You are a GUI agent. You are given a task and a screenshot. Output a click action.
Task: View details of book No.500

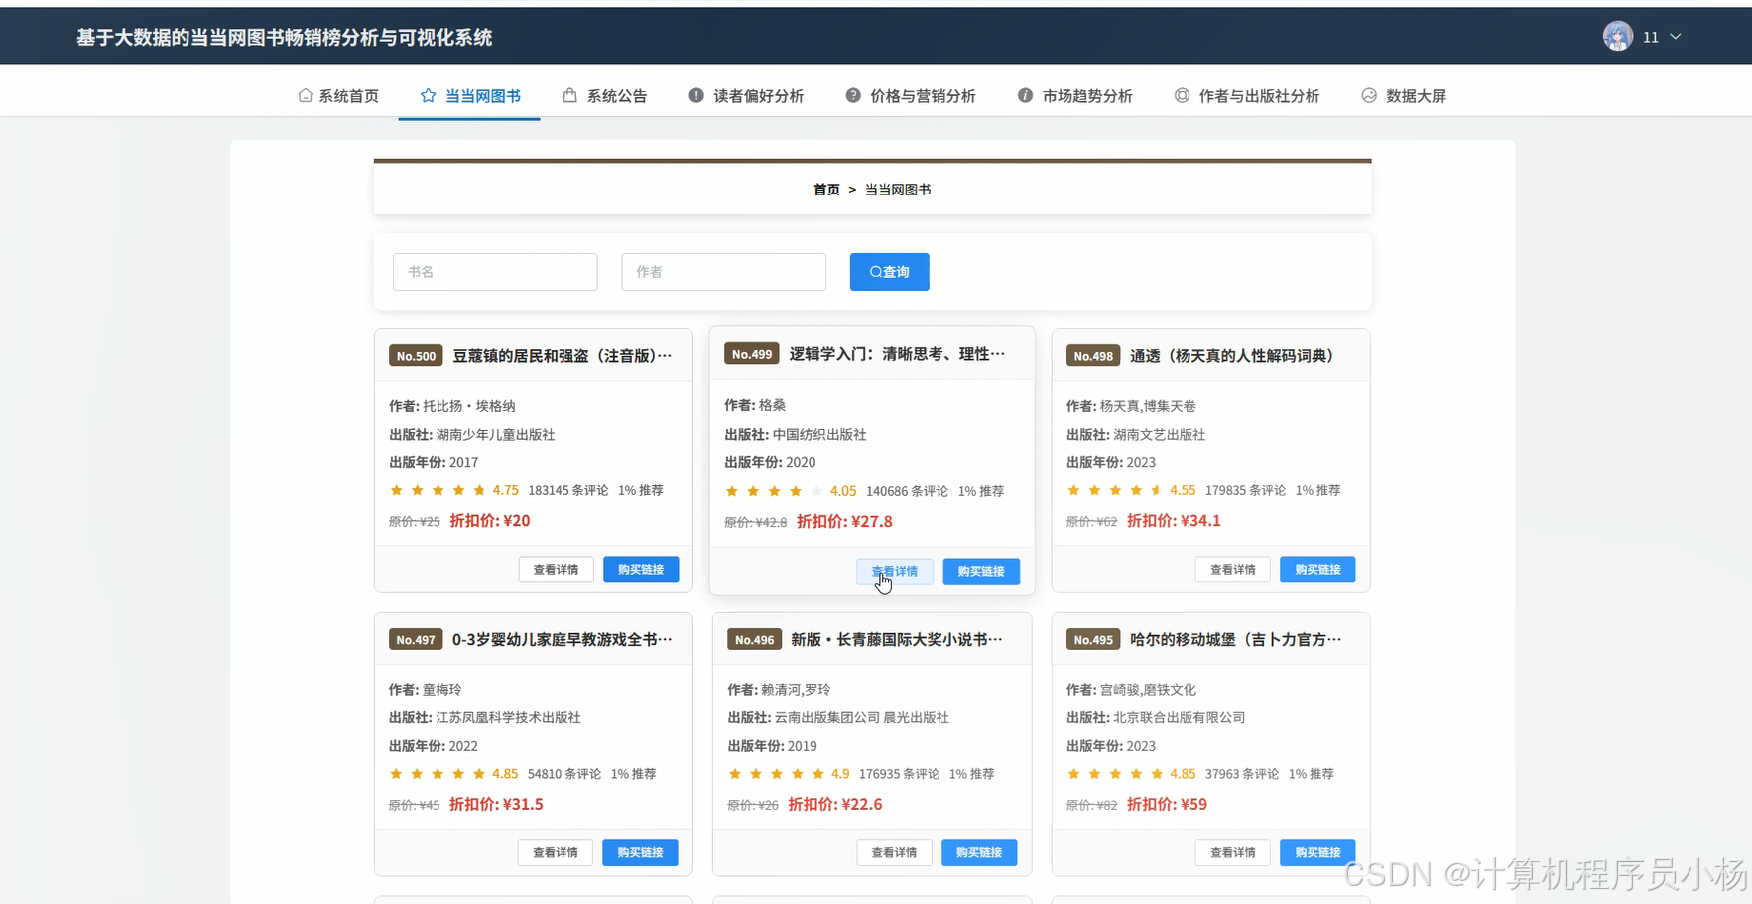[x=556, y=570]
